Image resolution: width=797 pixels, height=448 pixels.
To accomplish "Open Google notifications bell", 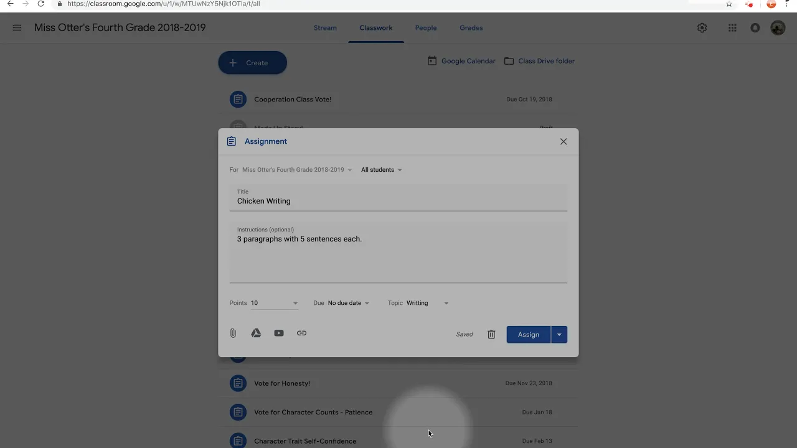I will point(755,27).
